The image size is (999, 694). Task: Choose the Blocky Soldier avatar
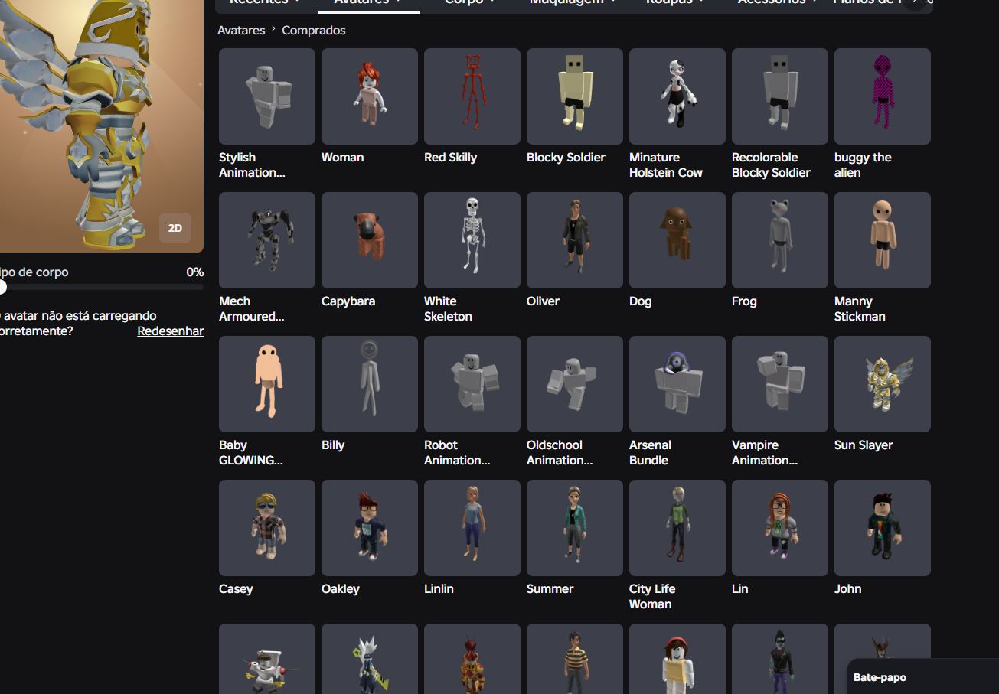click(575, 96)
